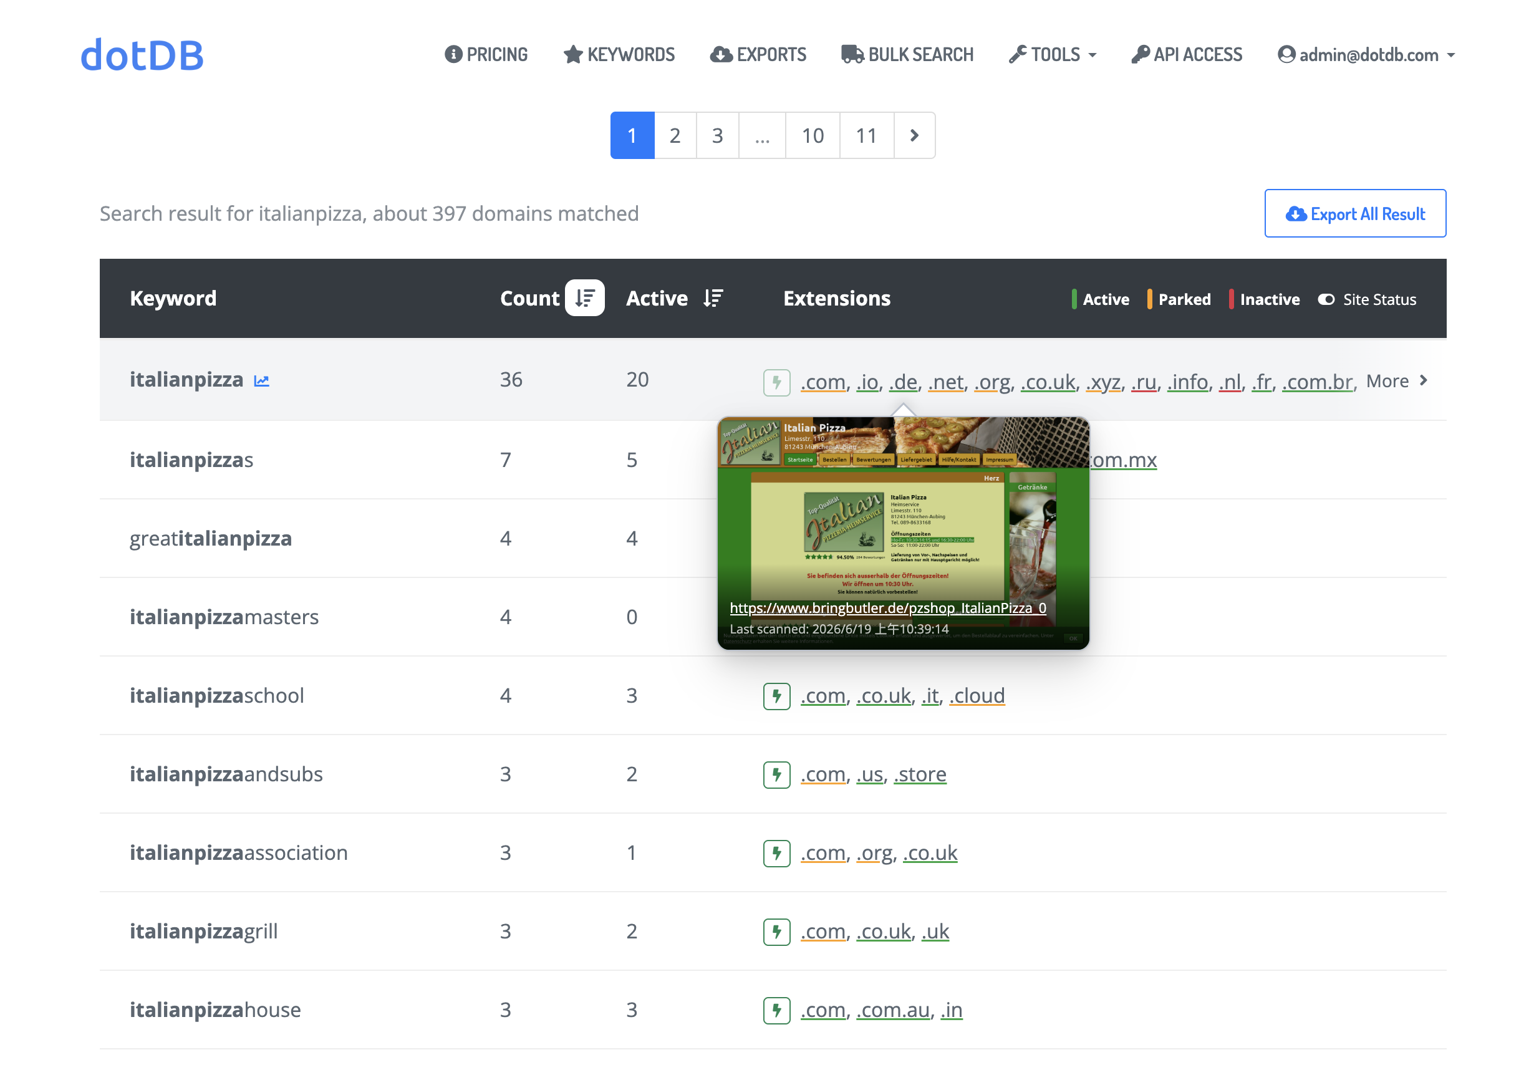Click the italianpizzaandsubs lightning icon
The height and width of the screenshot is (1070, 1539).
click(x=776, y=774)
